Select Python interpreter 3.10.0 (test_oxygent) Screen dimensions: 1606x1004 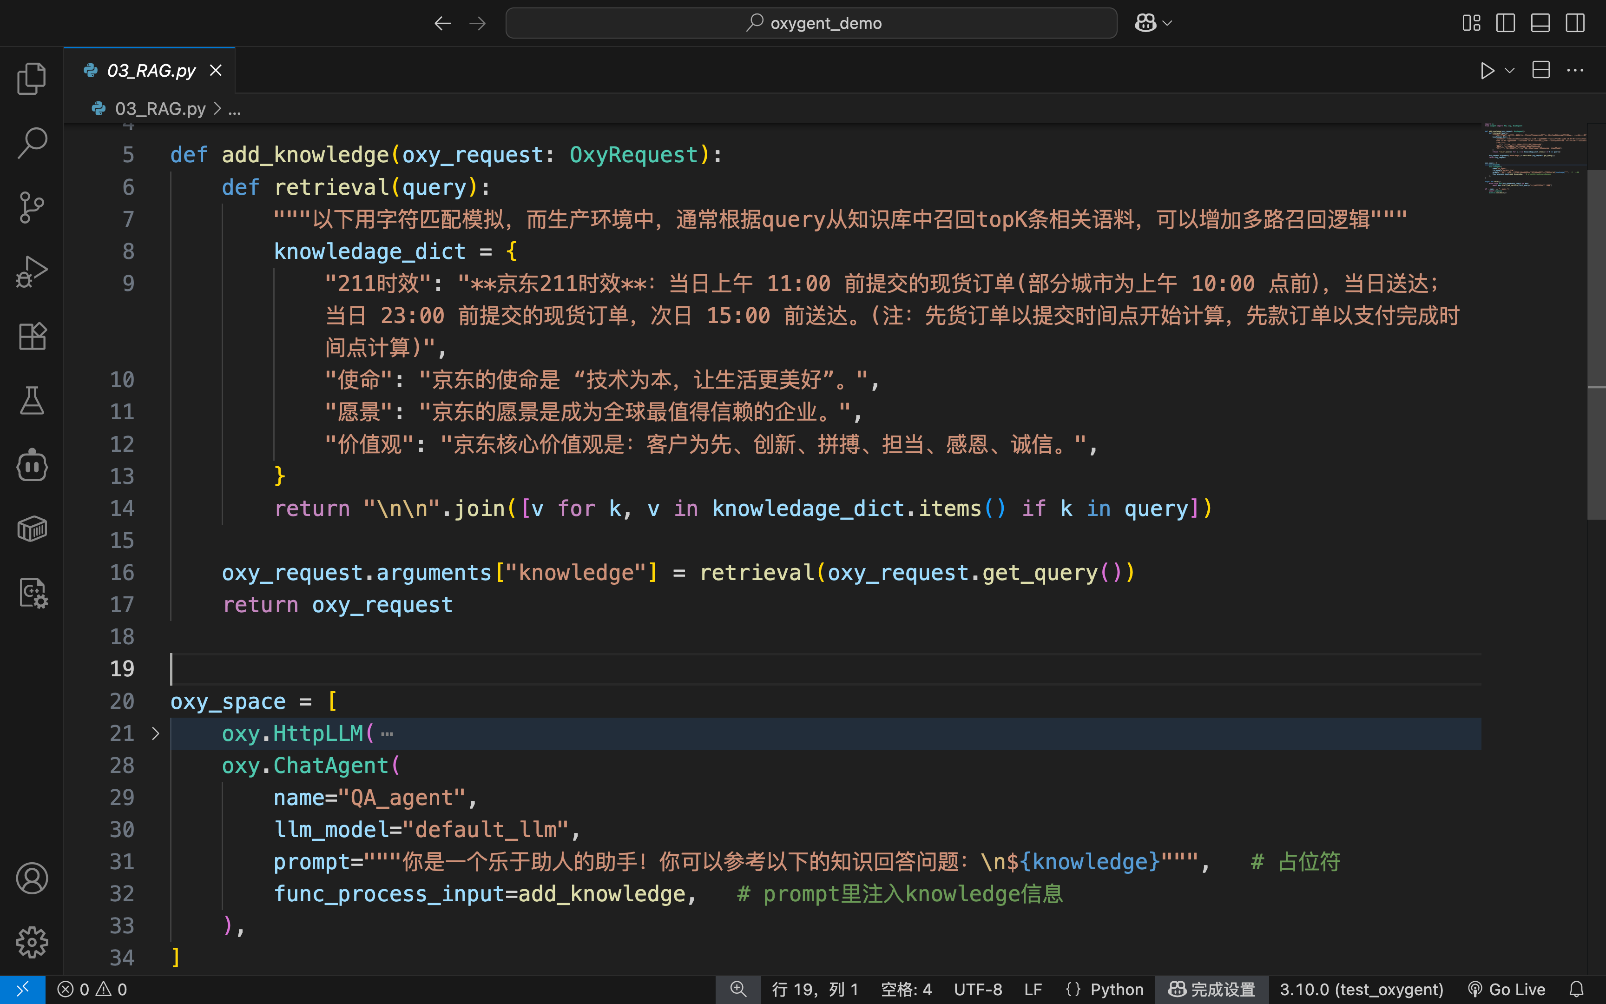click(1361, 990)
